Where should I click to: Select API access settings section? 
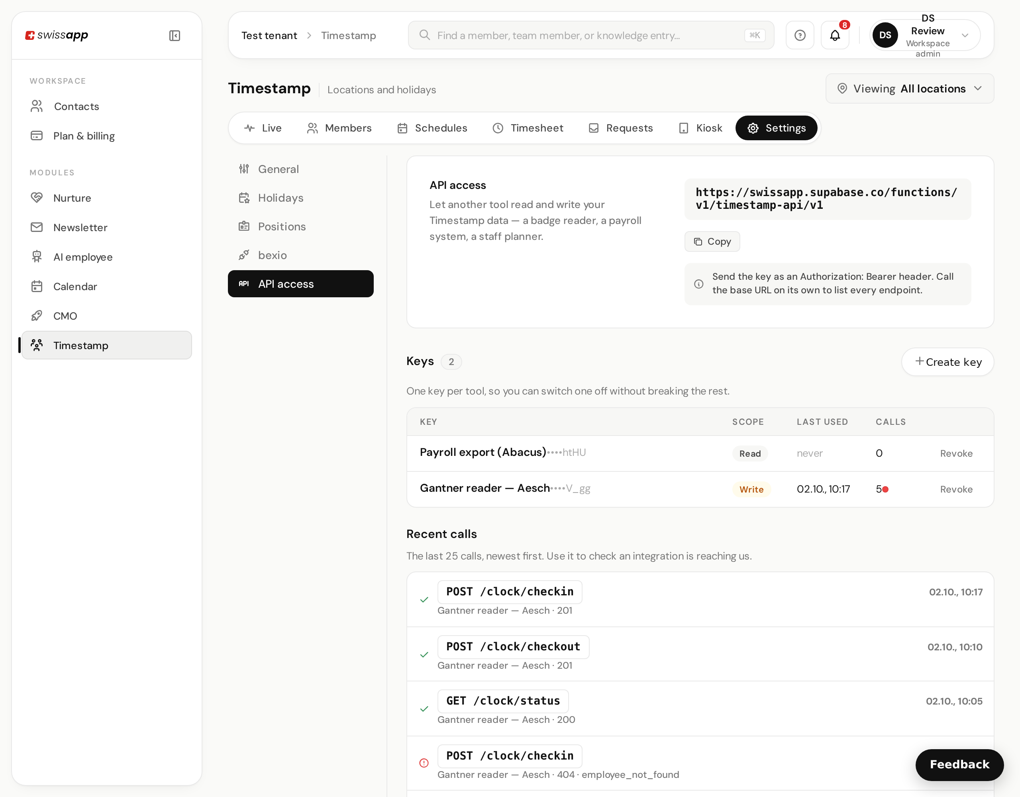[x=301, y=284]
